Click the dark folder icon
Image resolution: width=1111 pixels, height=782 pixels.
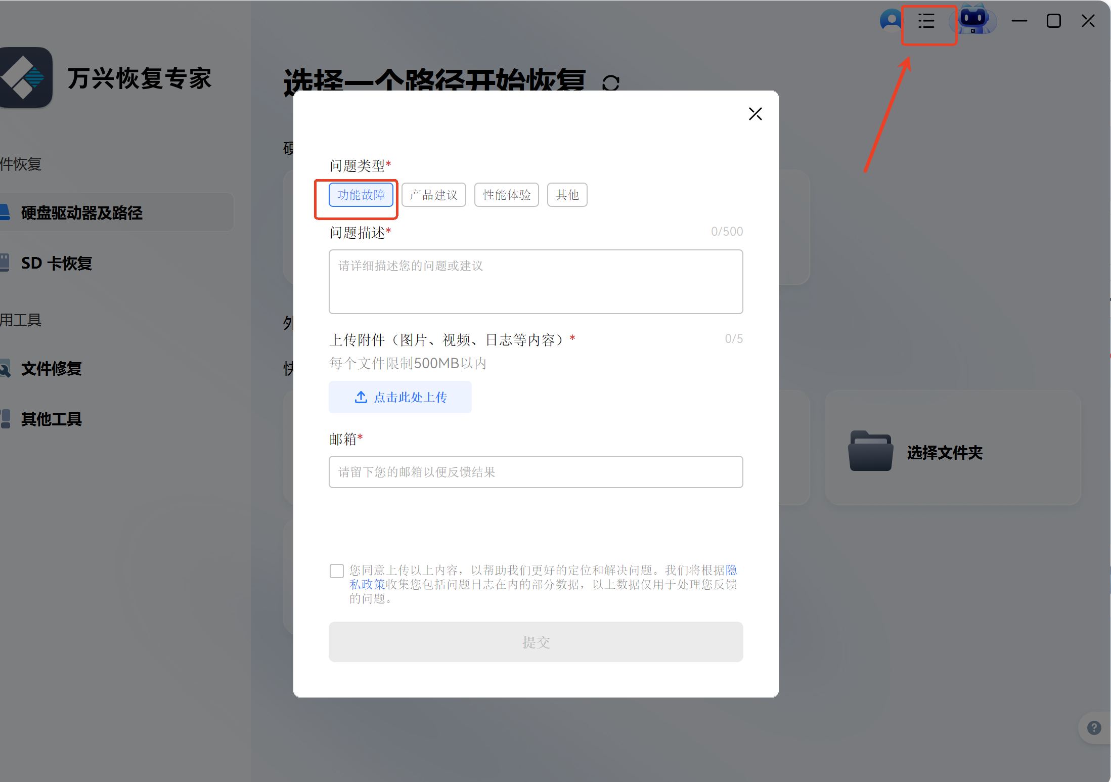coord(870,451)
